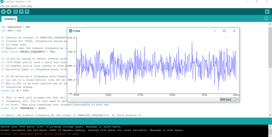Open the Help menu
This screenshot has width=272, height=137.
coord(29,6)
